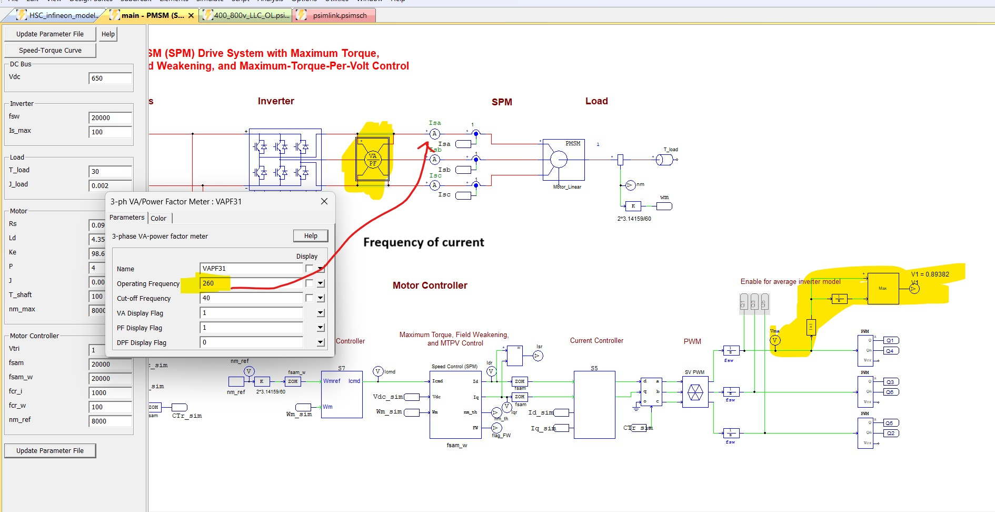The width and height of the screenshot is (995, 512).
Task: Select the Isr probe symbol
Action: tap(538, 356)
